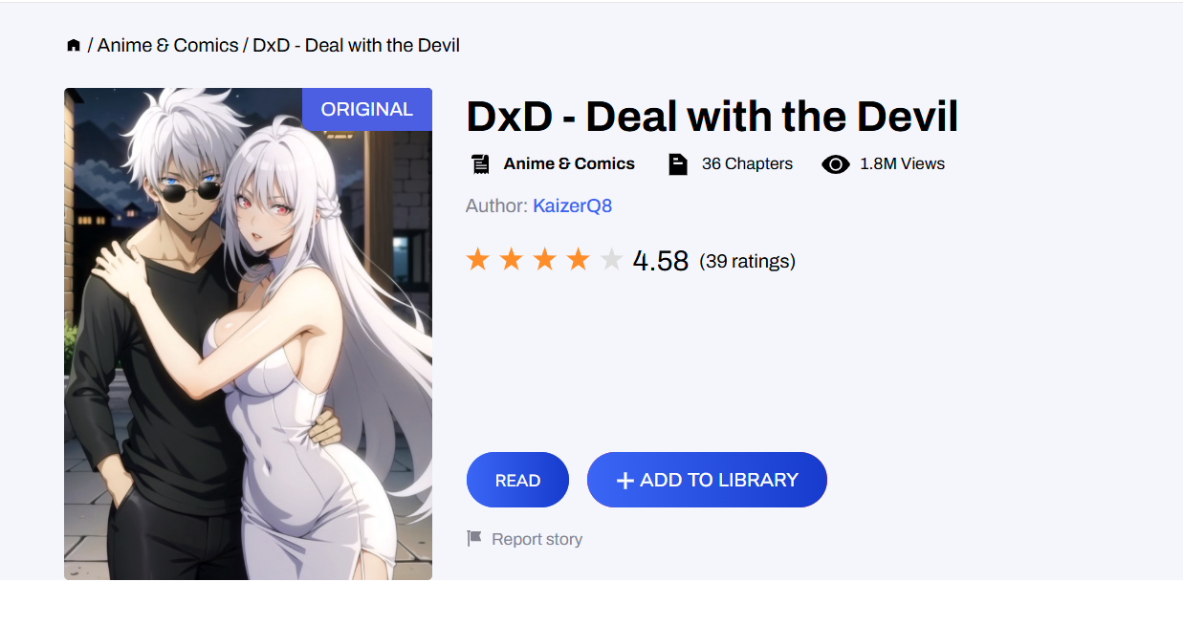Select the first orange rating star
This screenshot has width=1183, height=625.
click(478, 259)
